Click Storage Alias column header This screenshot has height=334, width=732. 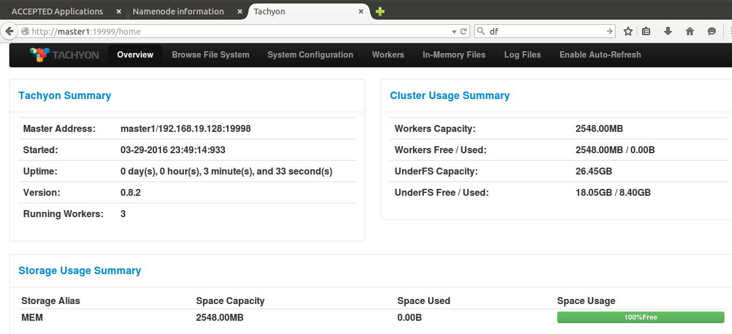pos(51,301)
